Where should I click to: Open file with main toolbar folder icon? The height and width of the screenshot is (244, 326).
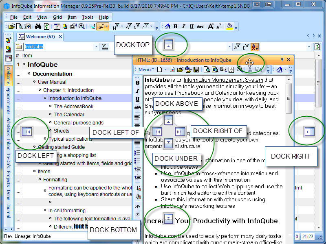[12, 26]
